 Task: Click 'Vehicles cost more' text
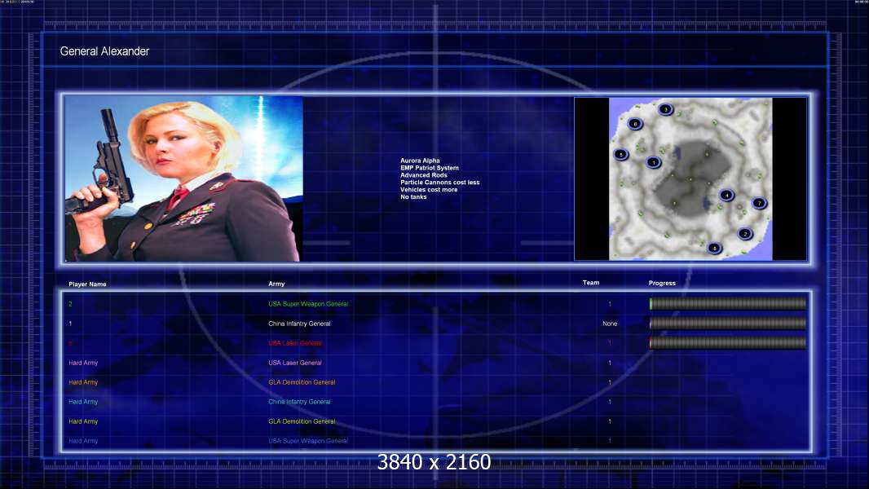tap(429, 189)
